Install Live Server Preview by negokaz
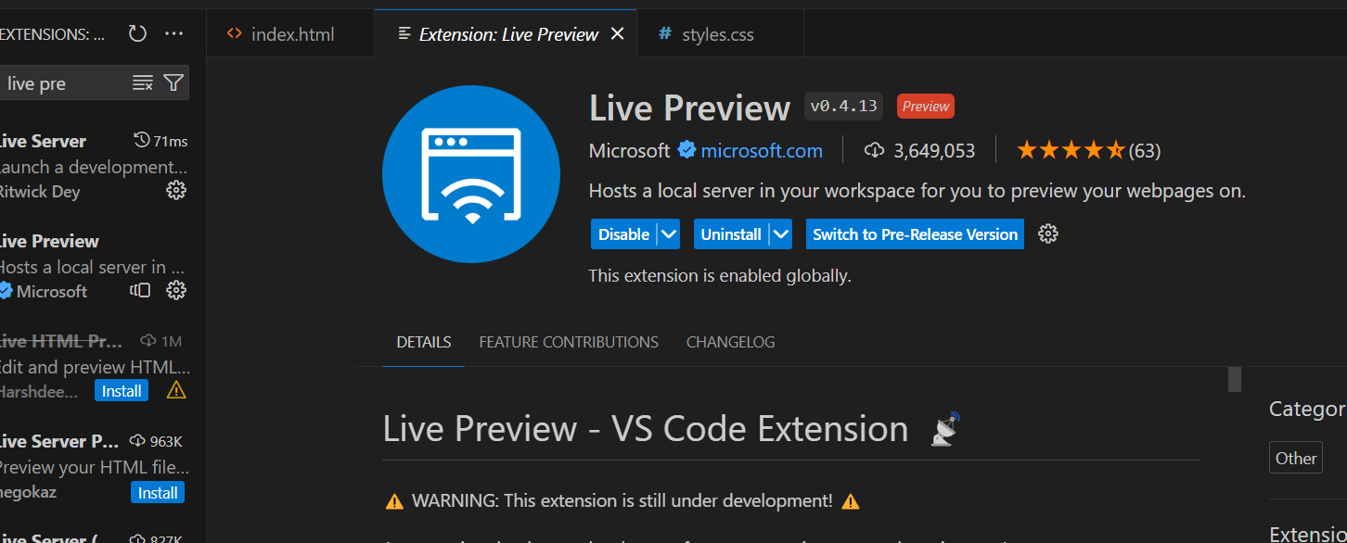Screen dimensions: 1347x543 click(x=158, y=492)
